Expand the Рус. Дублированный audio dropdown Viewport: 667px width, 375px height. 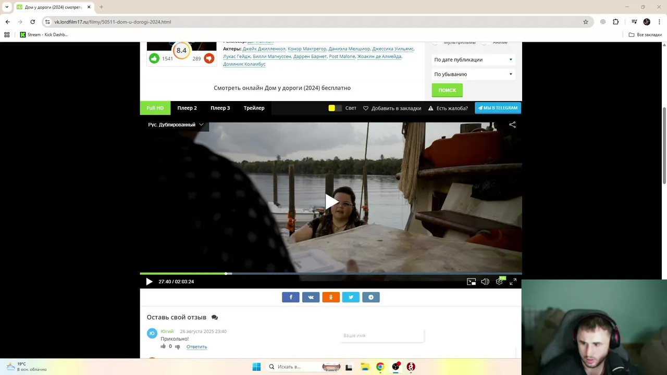[x=176, y=125]
